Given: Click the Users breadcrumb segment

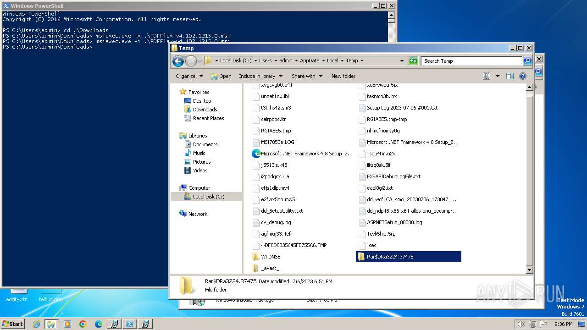Looking at the screenshot, I should (265, 60).
